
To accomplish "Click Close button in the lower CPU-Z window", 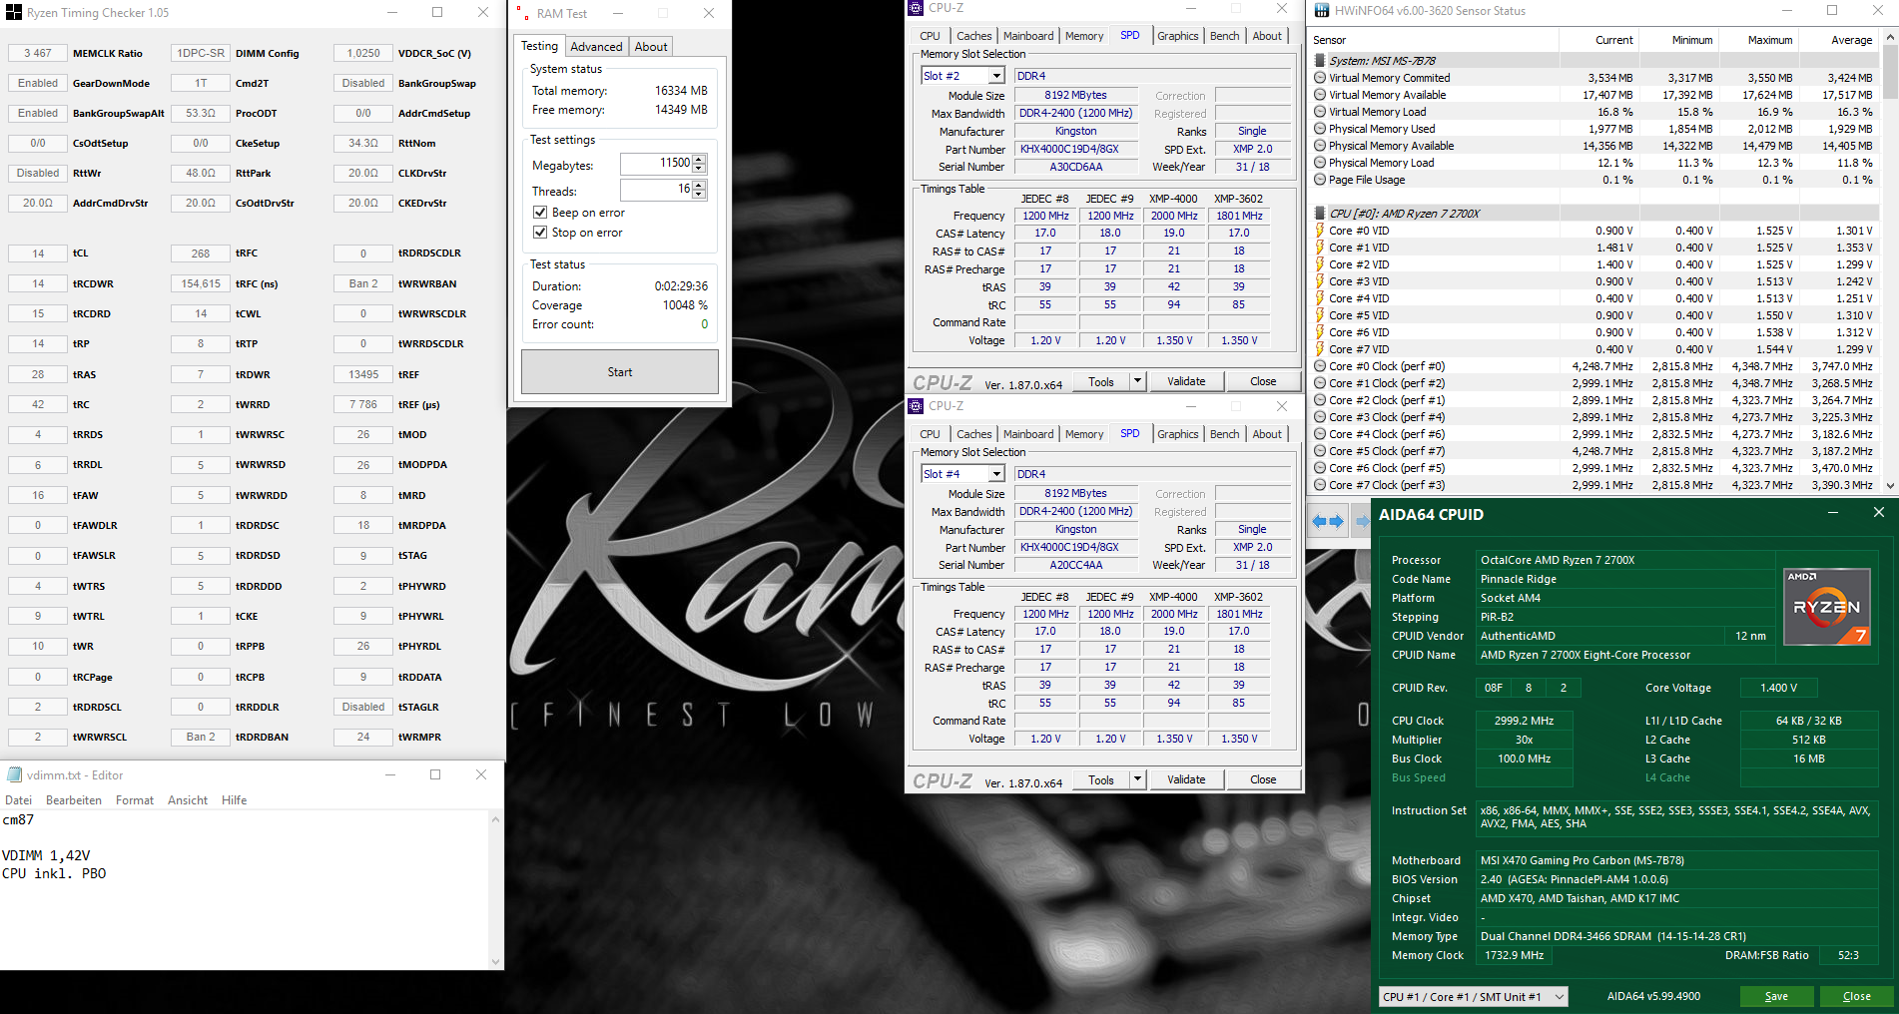I will 1263,779.
